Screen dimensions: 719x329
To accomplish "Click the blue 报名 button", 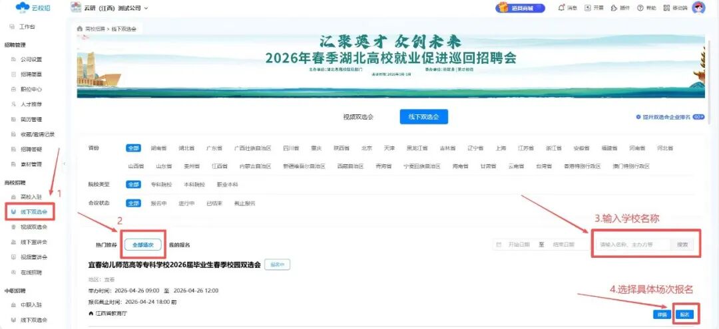I will coord(684,314).
